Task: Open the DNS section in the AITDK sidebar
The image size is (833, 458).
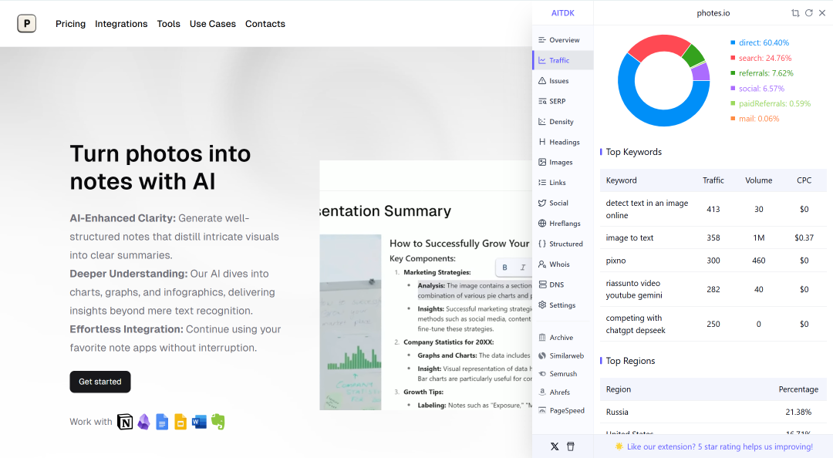Action: 562,285
